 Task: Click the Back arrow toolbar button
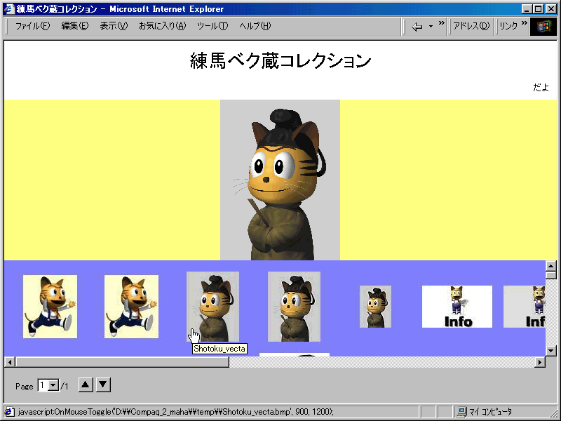pos(417,27)
